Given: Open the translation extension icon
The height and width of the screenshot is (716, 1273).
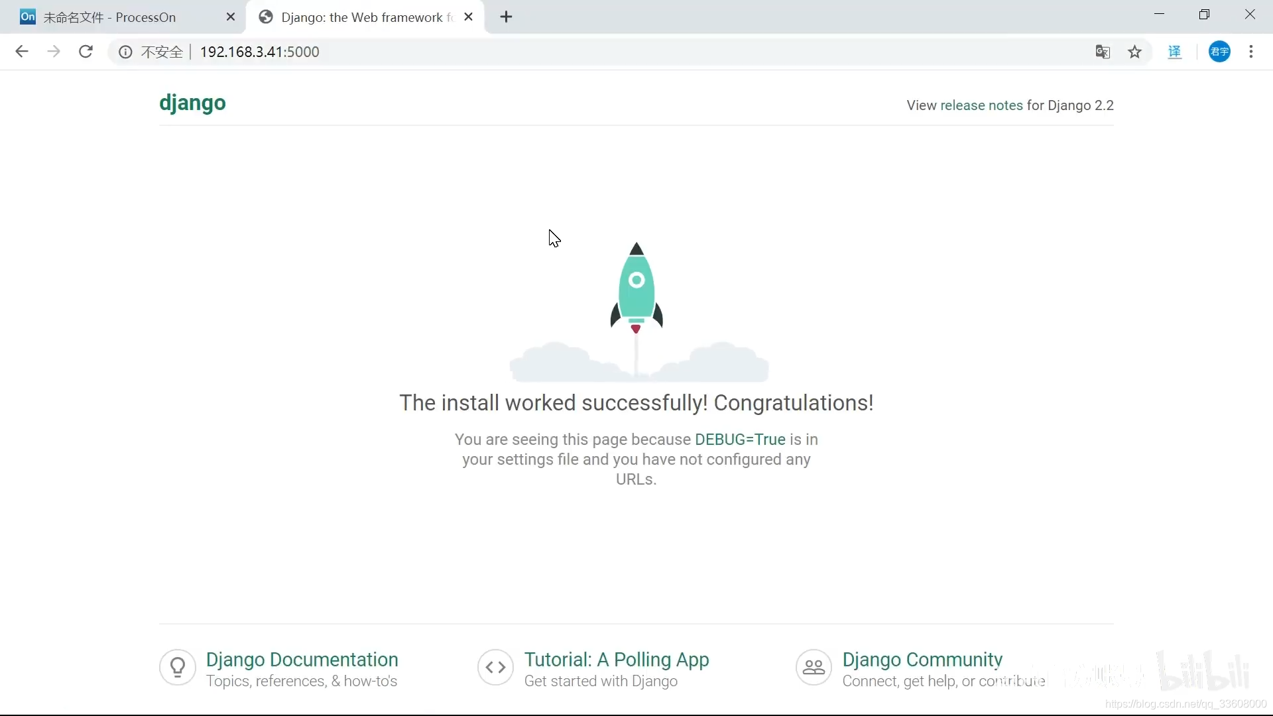Looking at the screenshot, I should pos(1175,52).
